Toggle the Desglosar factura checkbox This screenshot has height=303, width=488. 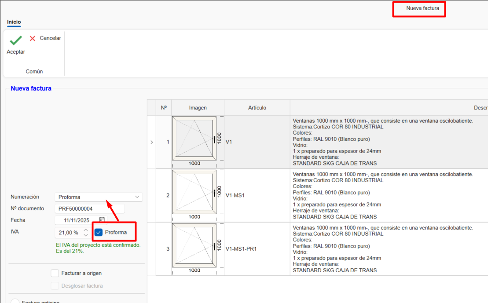click(x=55, y=286)
